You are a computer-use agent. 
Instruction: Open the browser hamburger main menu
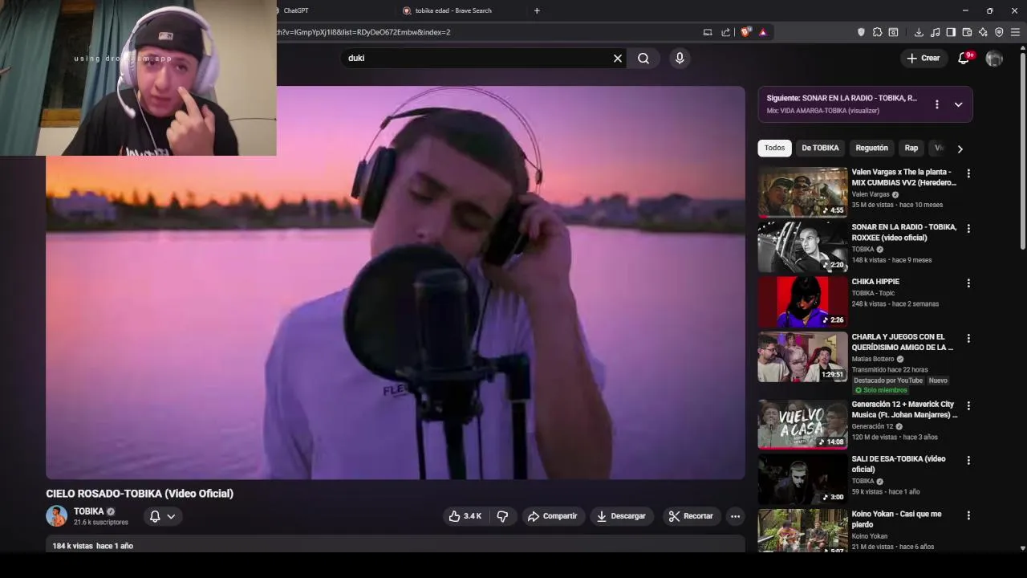1015,32
